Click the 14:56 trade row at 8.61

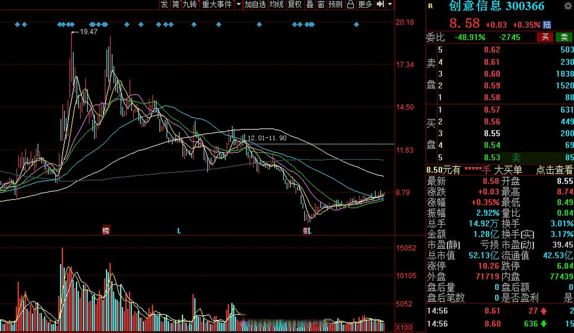[500, 311]
